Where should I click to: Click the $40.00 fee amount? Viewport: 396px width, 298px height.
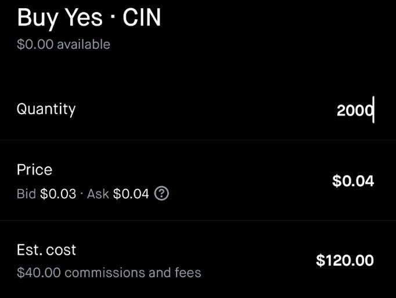39,272
